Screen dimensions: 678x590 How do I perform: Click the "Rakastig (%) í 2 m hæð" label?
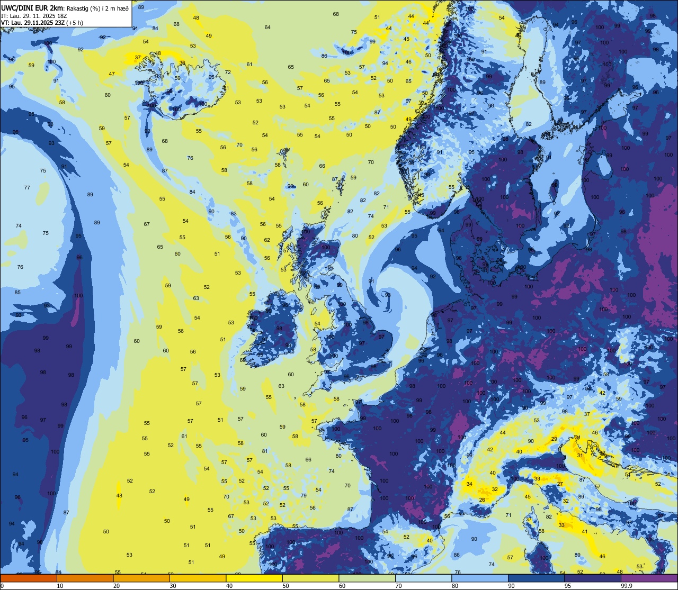(97, 8)
